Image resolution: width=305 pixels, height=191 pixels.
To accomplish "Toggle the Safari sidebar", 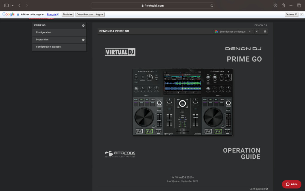I will [x=6, y=5].
